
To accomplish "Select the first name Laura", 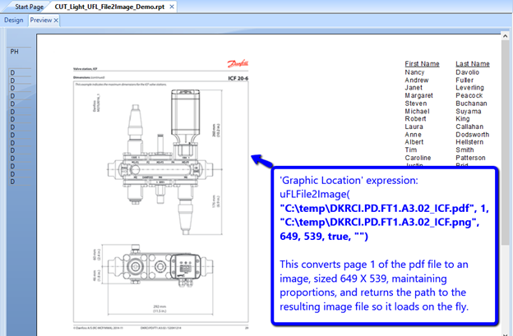I will click(x=414, y=127).
